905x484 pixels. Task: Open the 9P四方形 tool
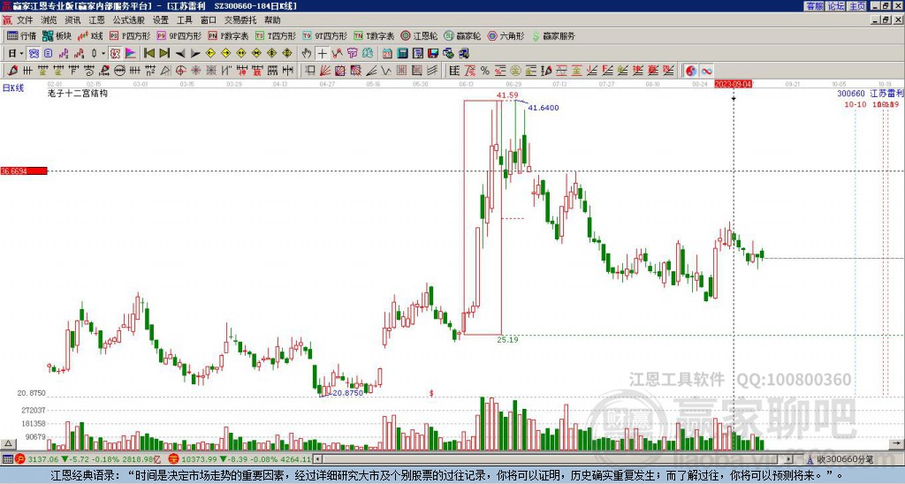(x=179, y=35)
